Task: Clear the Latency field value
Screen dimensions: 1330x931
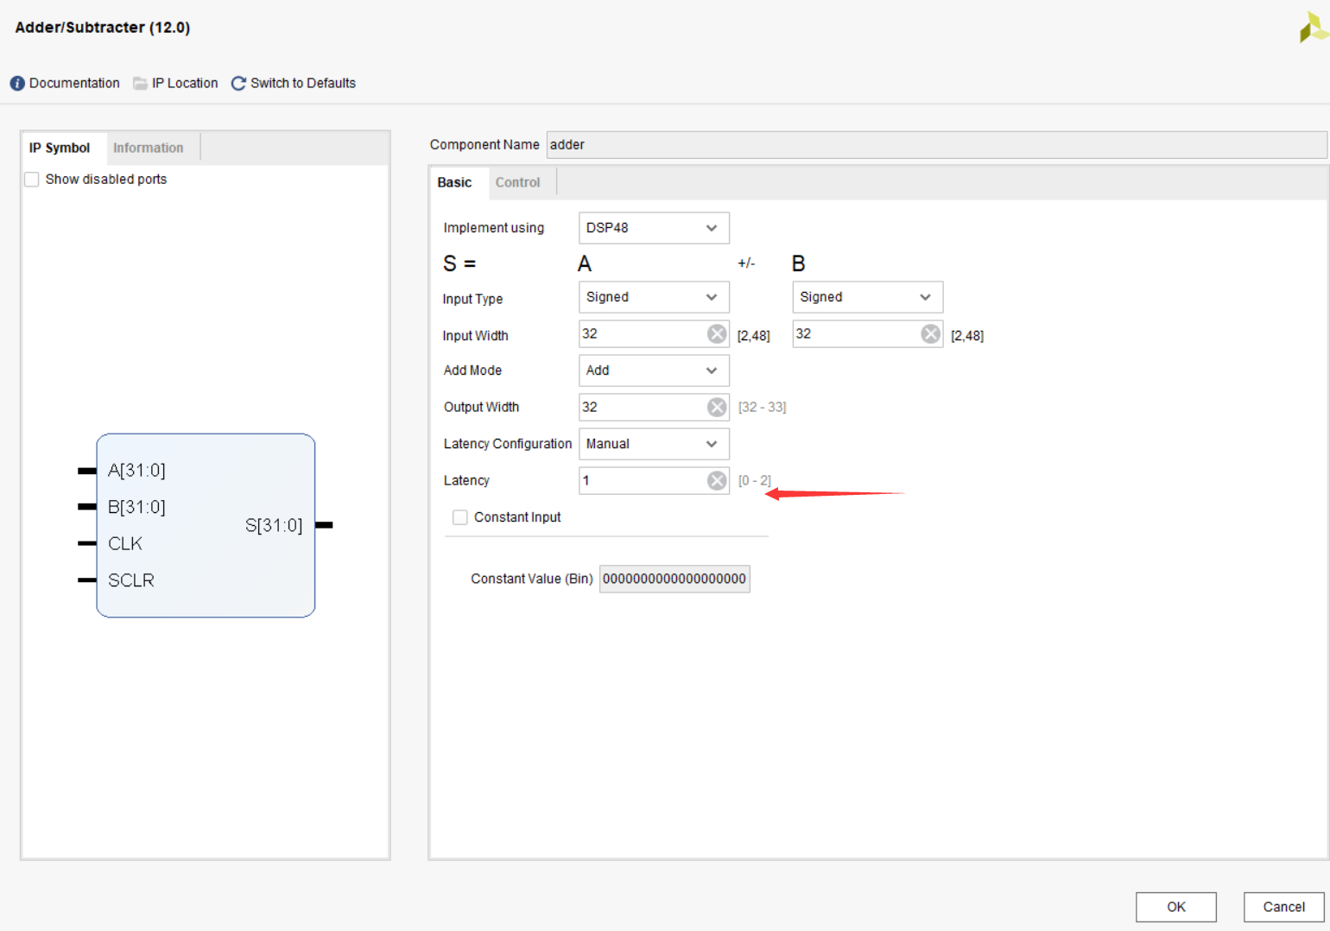Action: 717,481
